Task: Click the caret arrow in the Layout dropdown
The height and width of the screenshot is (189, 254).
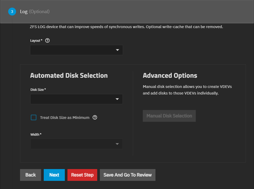Action: click(x=118, y=50)
